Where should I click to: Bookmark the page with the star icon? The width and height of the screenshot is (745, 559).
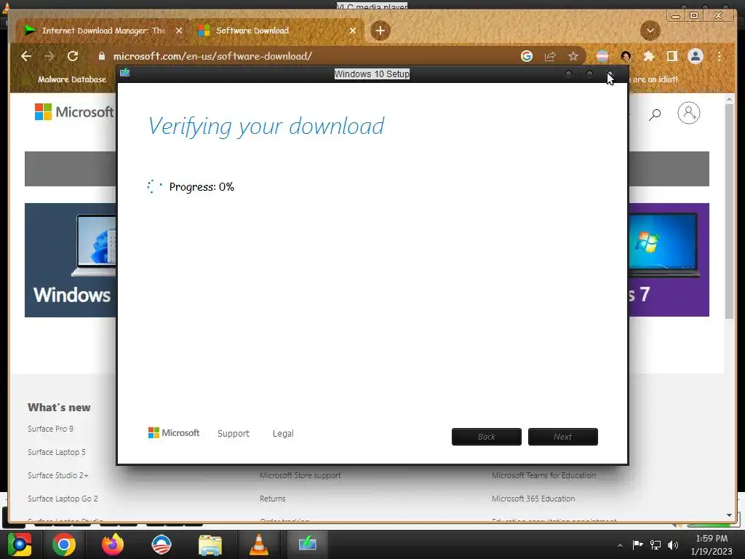573,56
